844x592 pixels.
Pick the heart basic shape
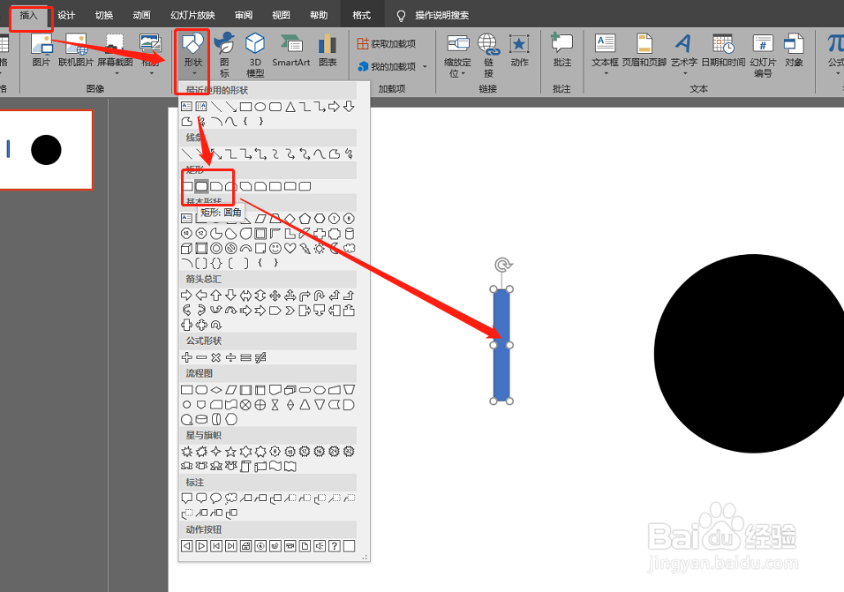tap(290, 248)
